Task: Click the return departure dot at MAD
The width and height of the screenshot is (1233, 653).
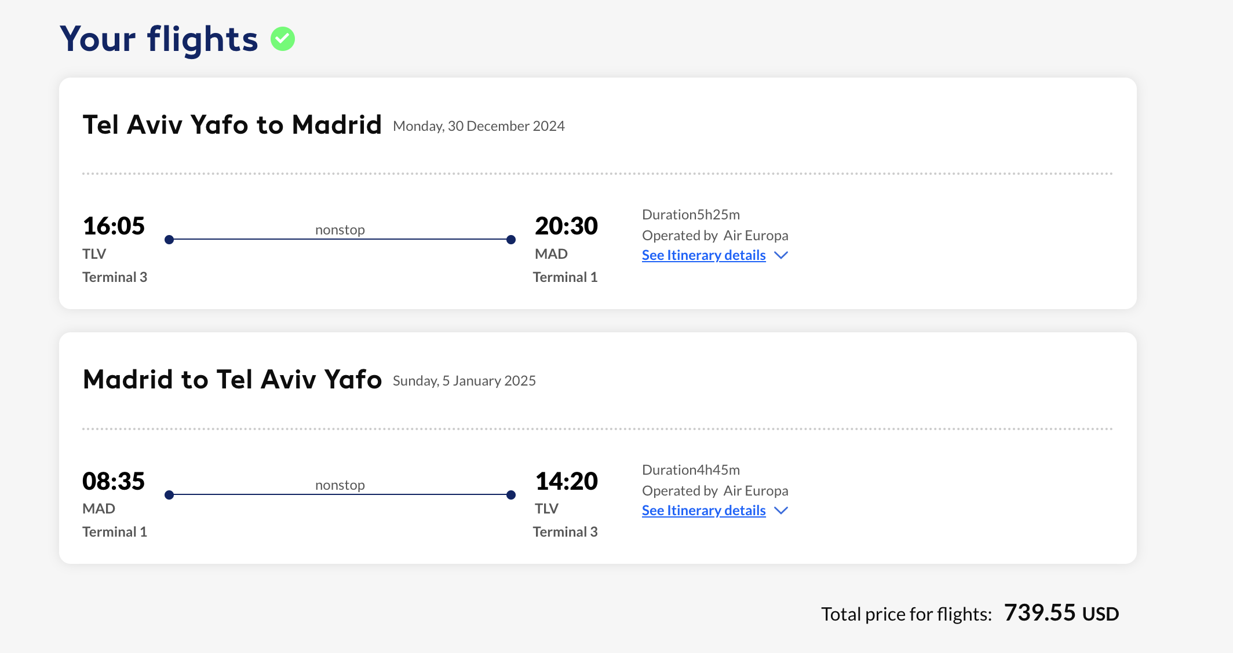Action: 169,495
